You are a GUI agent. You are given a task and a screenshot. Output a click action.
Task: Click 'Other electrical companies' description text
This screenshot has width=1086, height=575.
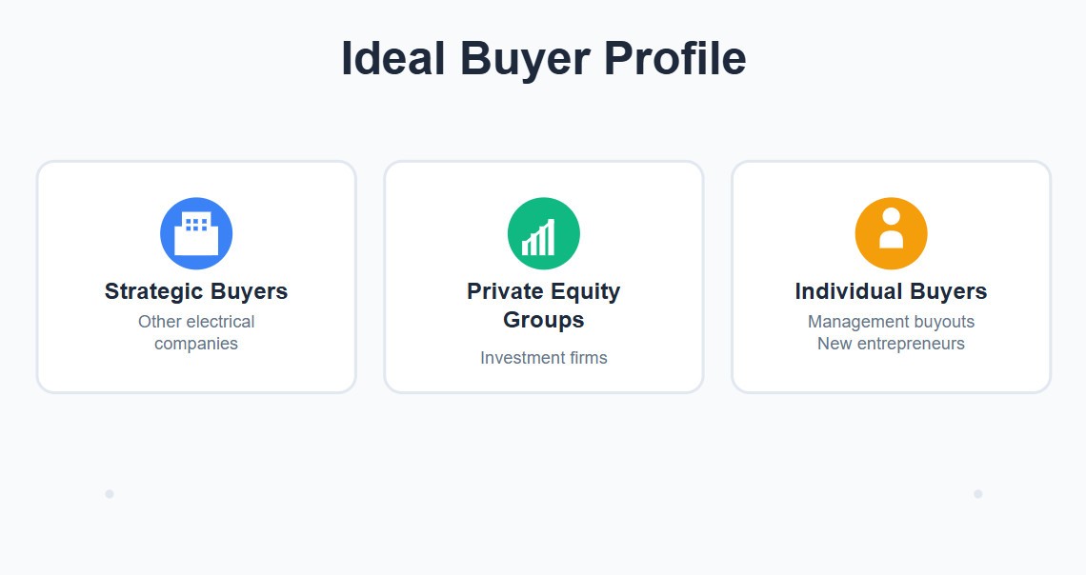[196, 333]
